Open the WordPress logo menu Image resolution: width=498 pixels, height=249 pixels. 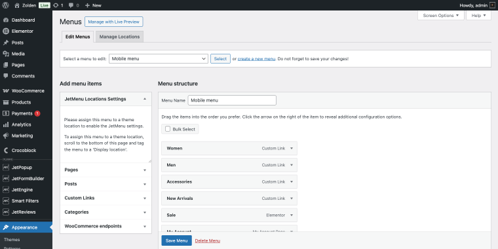(5, 5)
